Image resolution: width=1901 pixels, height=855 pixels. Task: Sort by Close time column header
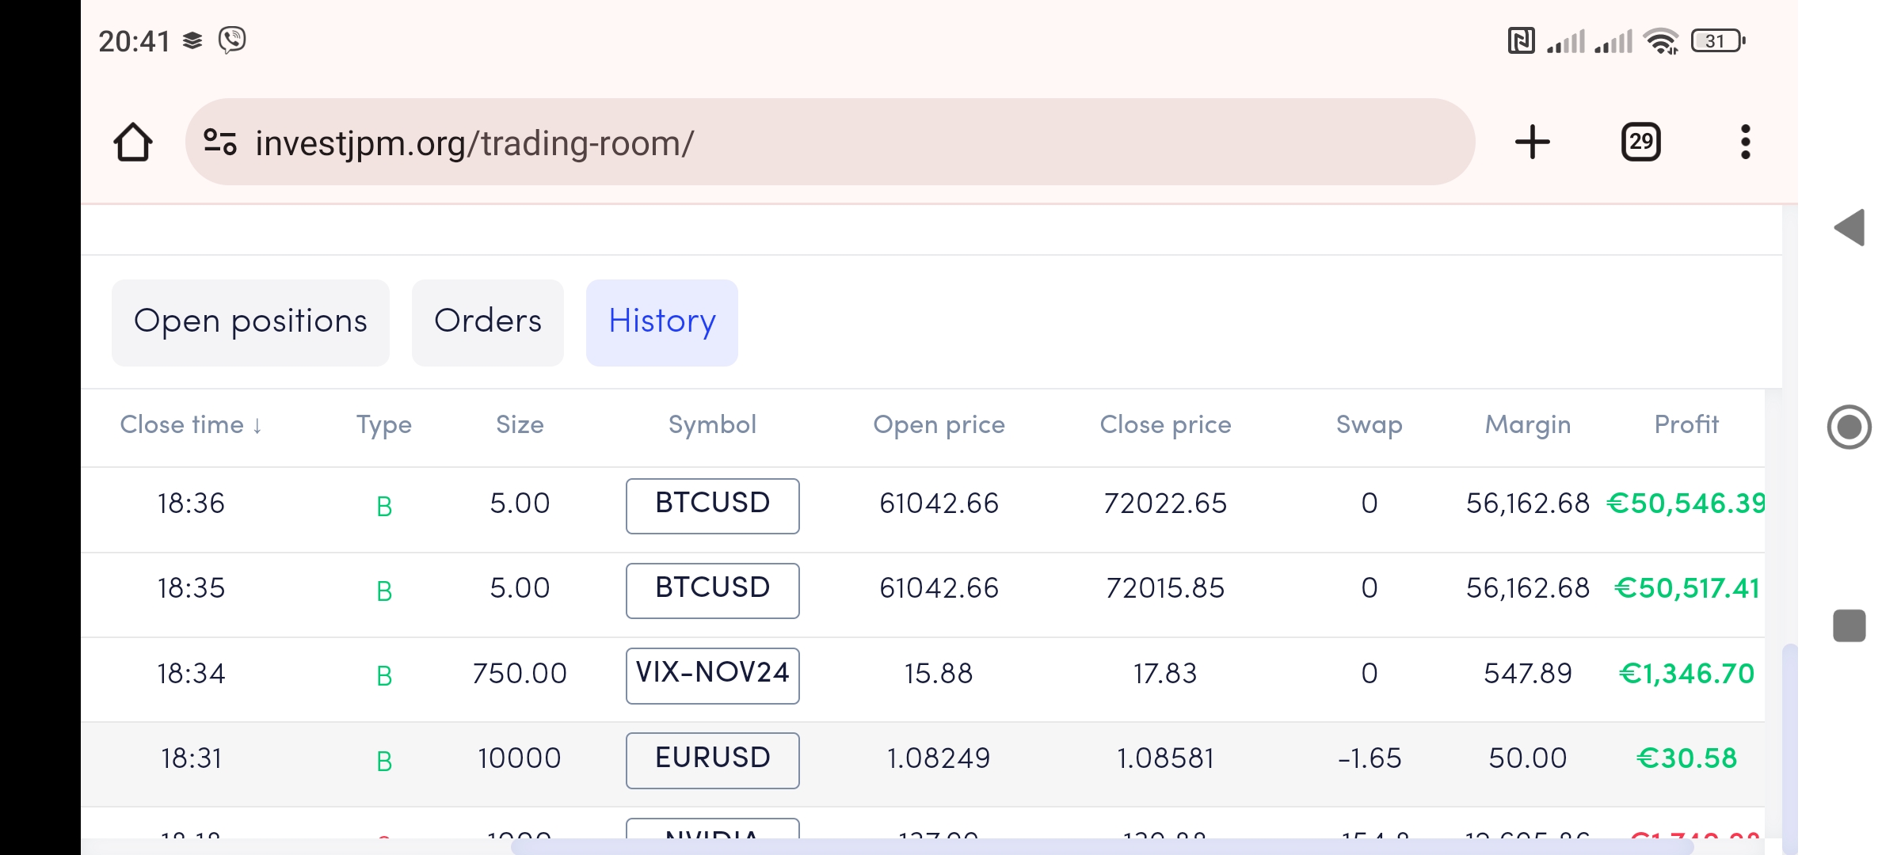190,425
